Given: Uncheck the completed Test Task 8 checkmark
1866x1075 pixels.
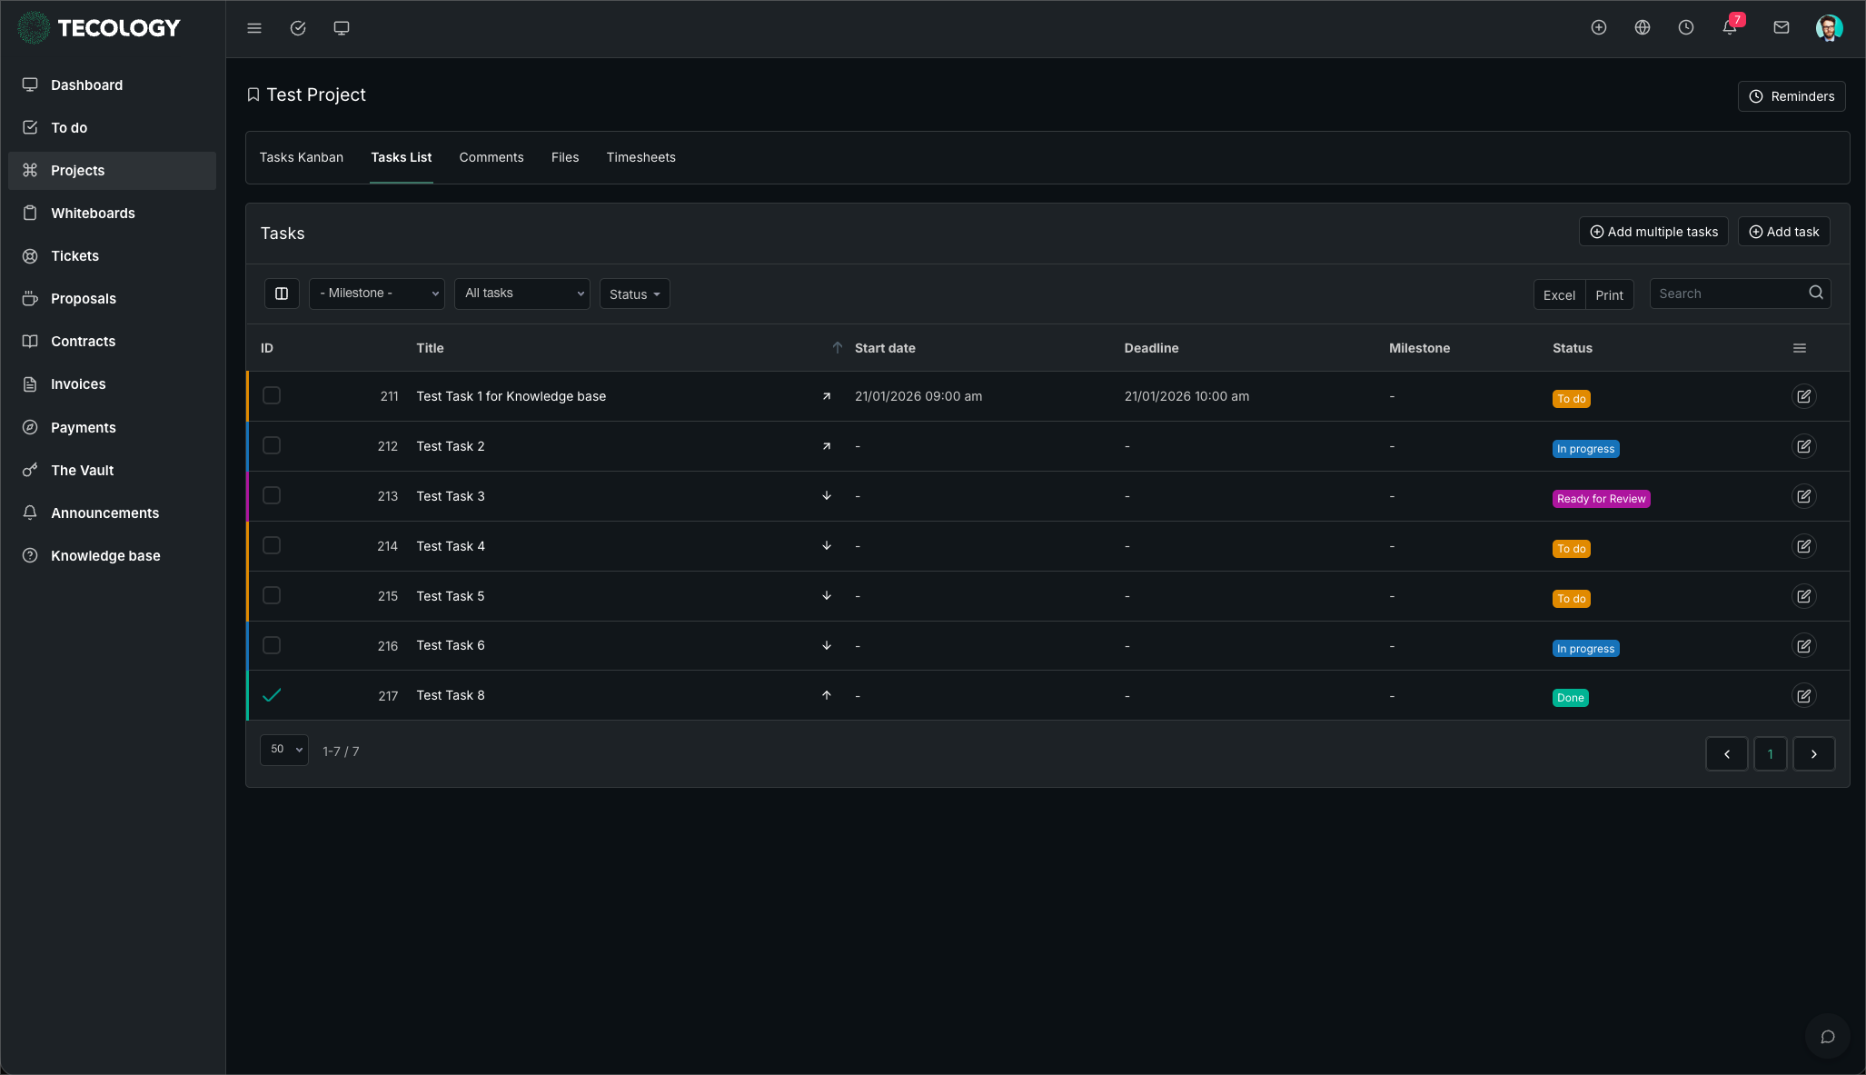Looking at the screenshot, I should [272, 695].
